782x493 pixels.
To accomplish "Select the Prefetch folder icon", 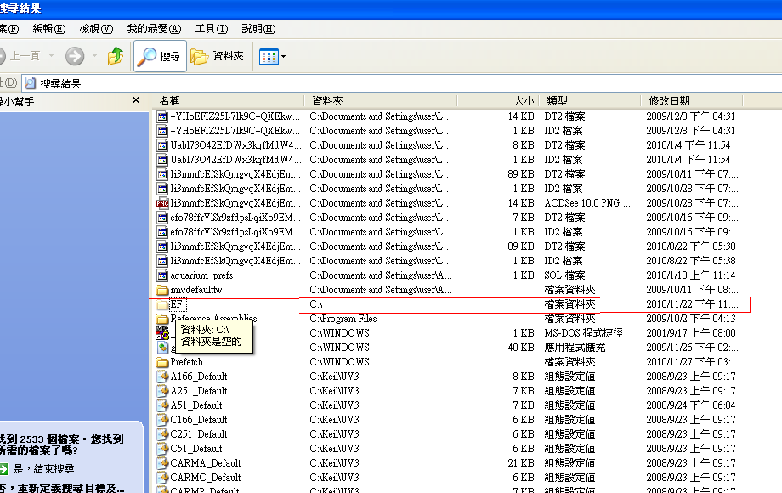I will click(161, 362).
